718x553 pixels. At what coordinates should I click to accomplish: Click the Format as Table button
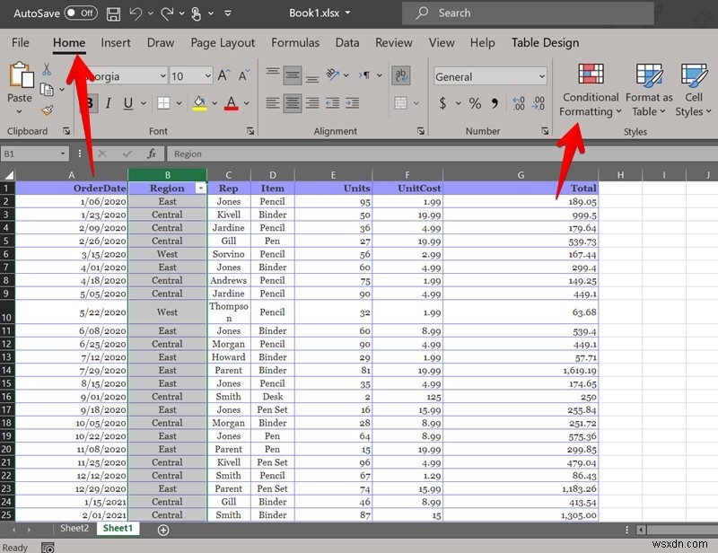pyautogui.click(x=648, y=90)
